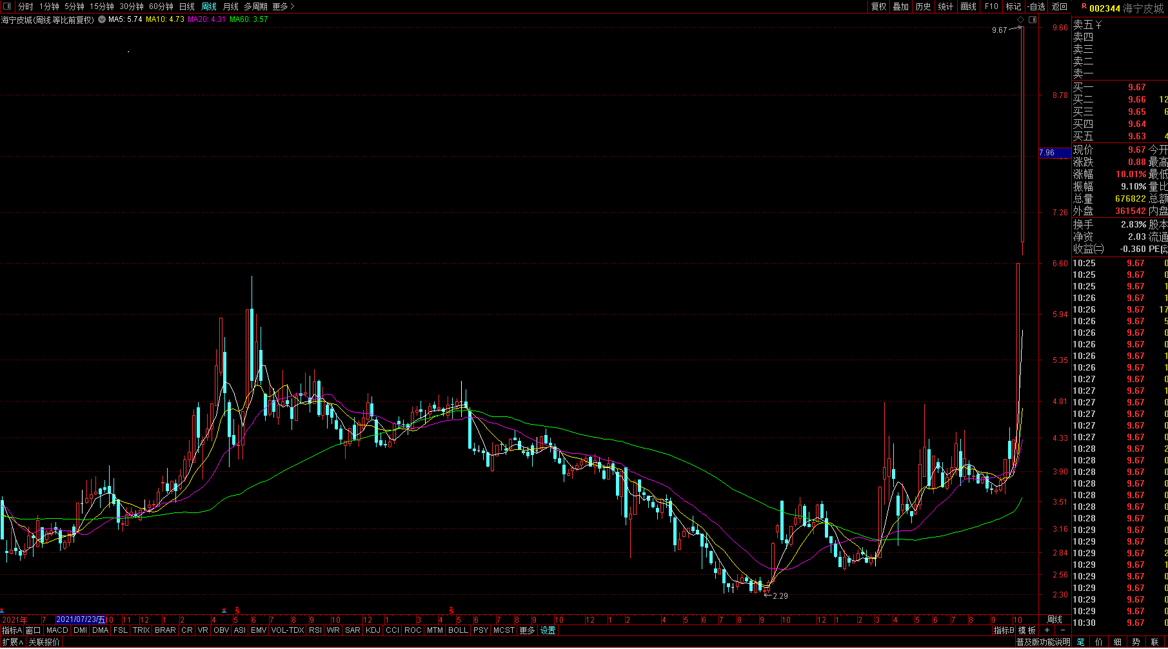Expand the 更多 period options

[x=283, y=6]
